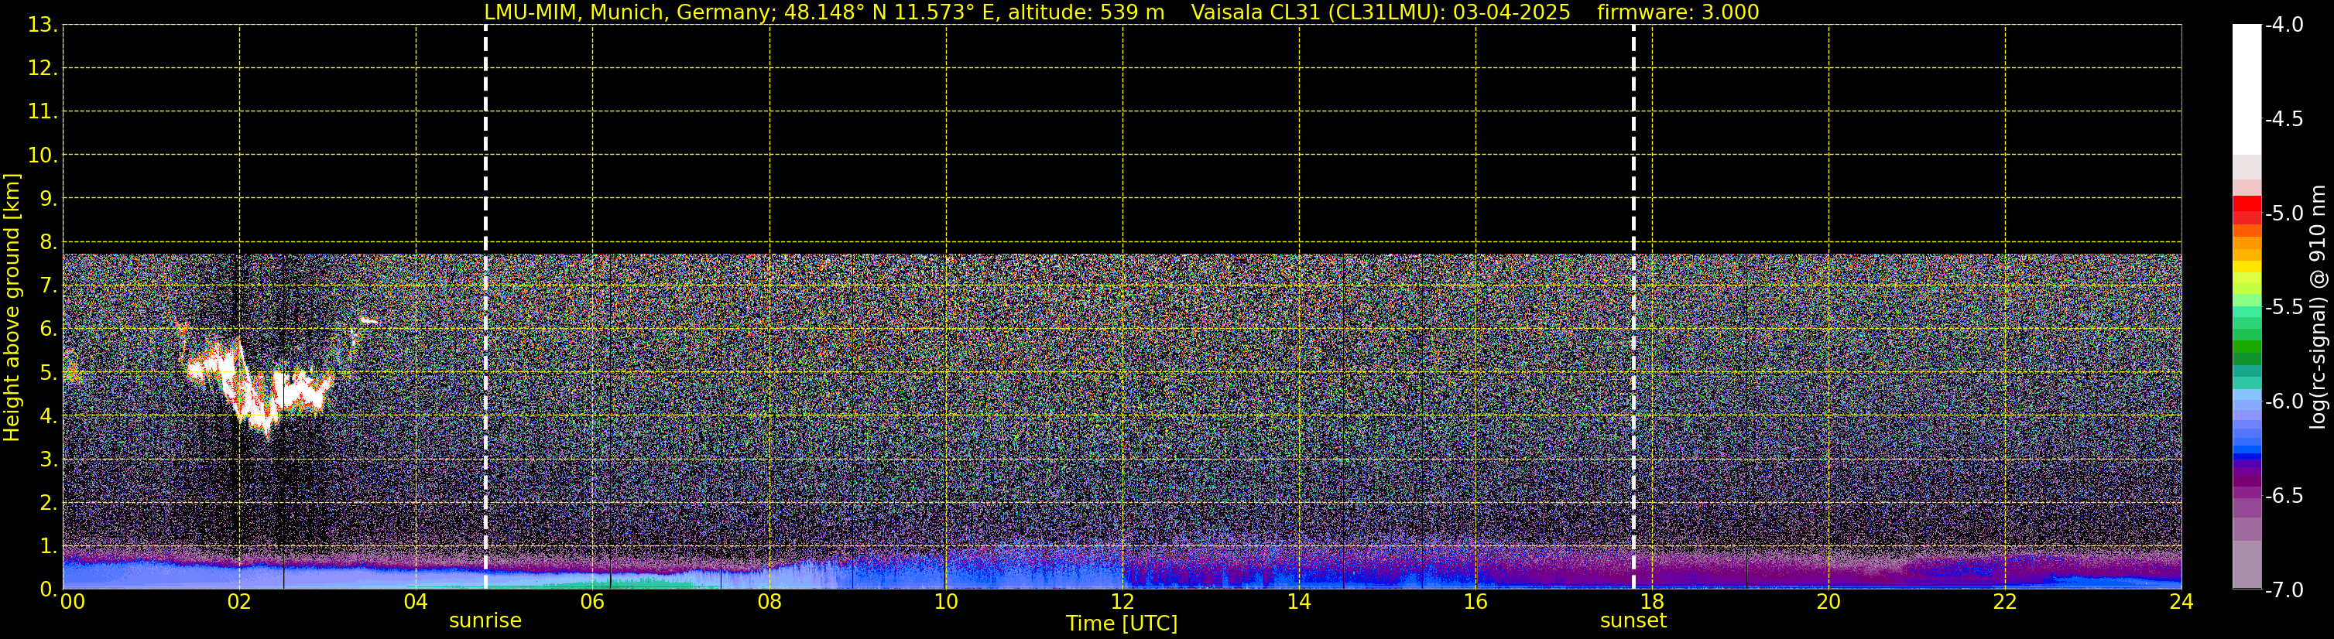Click the red band in the colorbar
Viewport: 2334px width, 639px height.
click(2246, 209)
